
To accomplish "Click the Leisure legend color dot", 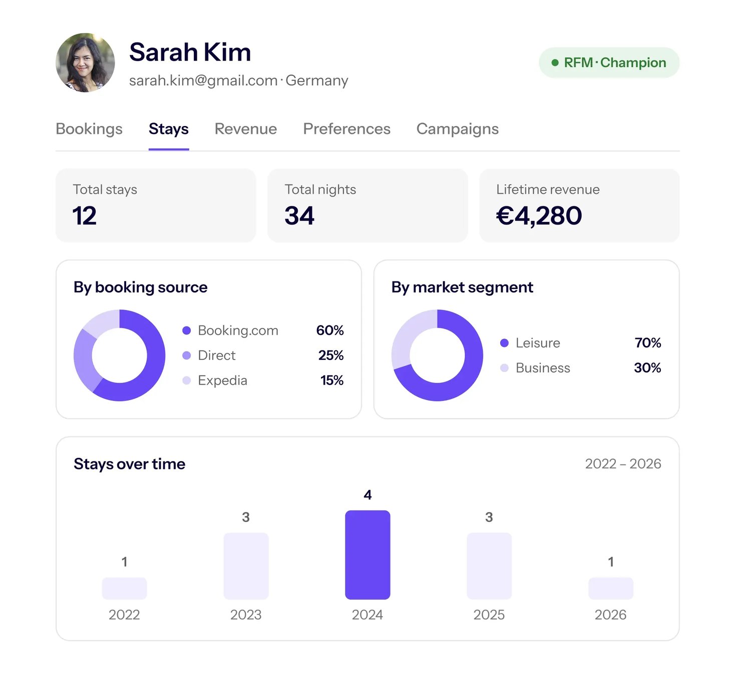I will pyautogui.click(x=505, y=343).
